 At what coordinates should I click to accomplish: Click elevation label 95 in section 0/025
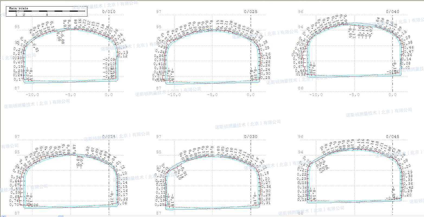(x=159, y=27)
